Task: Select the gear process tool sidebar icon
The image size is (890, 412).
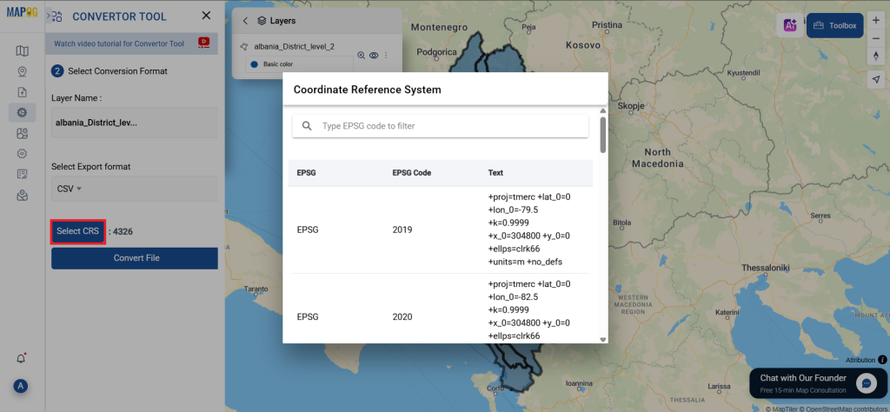Action: (22, 112)
